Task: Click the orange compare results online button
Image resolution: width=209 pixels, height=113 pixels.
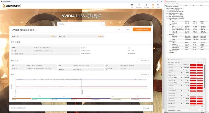Action: coord(142,30)
